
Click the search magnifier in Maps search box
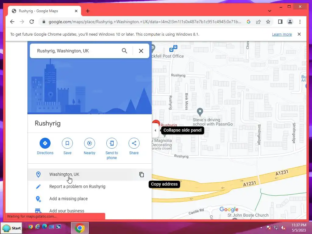click(124, 51)
